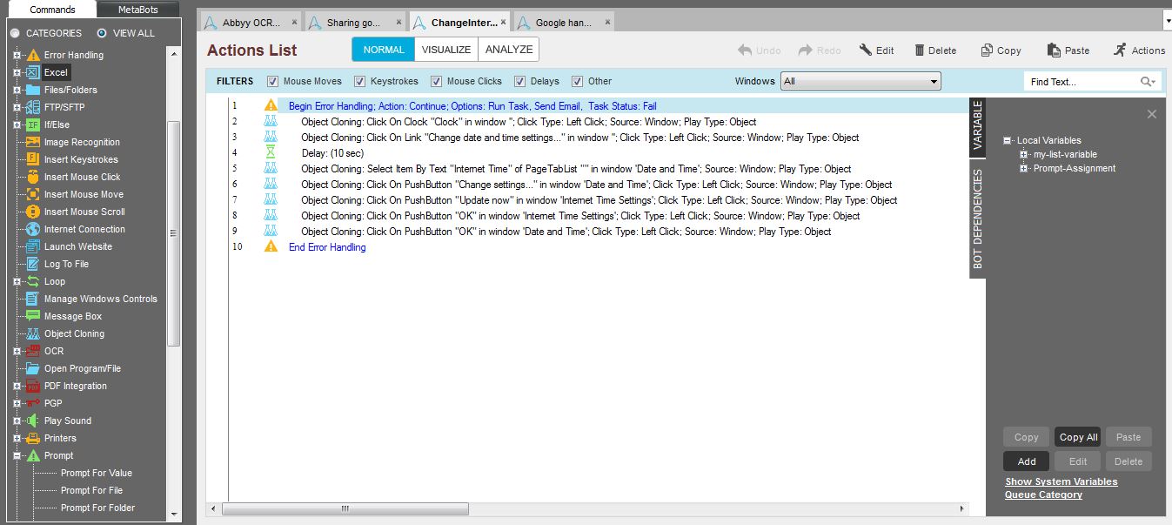The height and width of the screenshot is (525, 1172).
Task: Open the Windows filter dropdown
Action: [x=861, y=82]
